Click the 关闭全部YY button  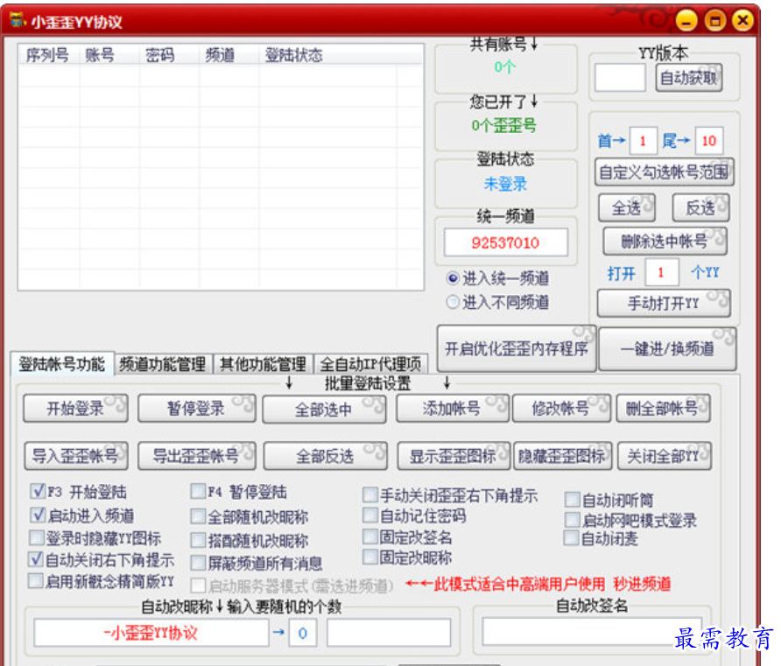(665, 456)
